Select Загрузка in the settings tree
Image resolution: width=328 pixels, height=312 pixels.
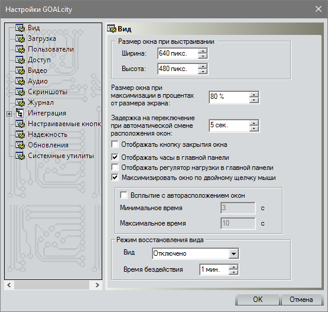42,38
